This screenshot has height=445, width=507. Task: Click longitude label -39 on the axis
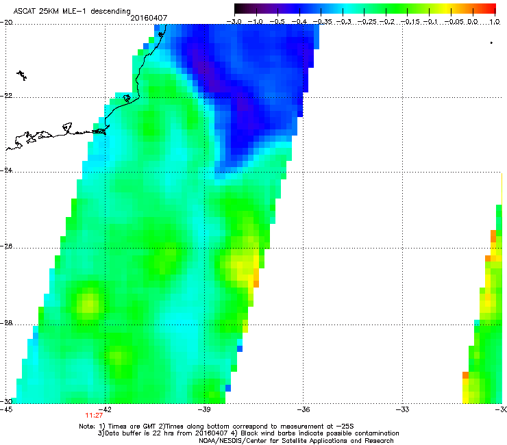click(204, 409)
